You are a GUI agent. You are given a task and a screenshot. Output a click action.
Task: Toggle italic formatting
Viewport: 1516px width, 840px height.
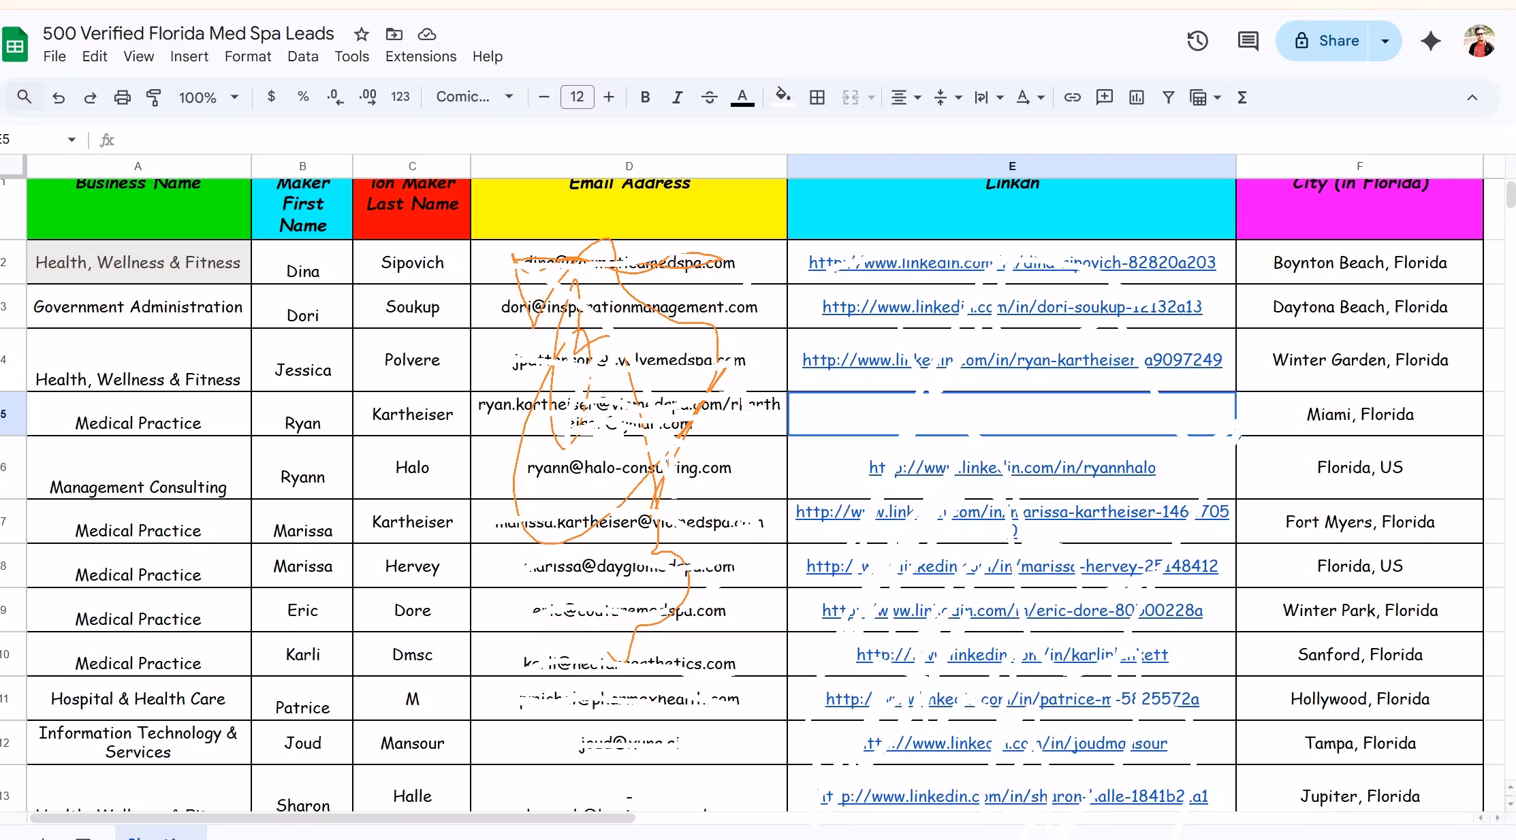pos(676,97)
